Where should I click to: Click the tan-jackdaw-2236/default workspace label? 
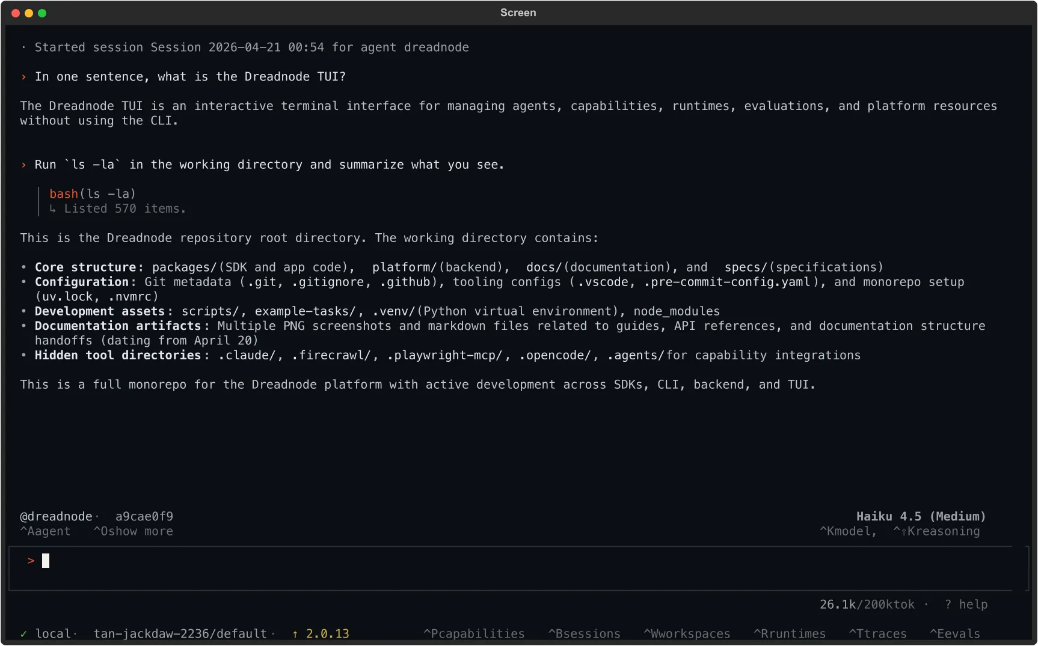180,633
